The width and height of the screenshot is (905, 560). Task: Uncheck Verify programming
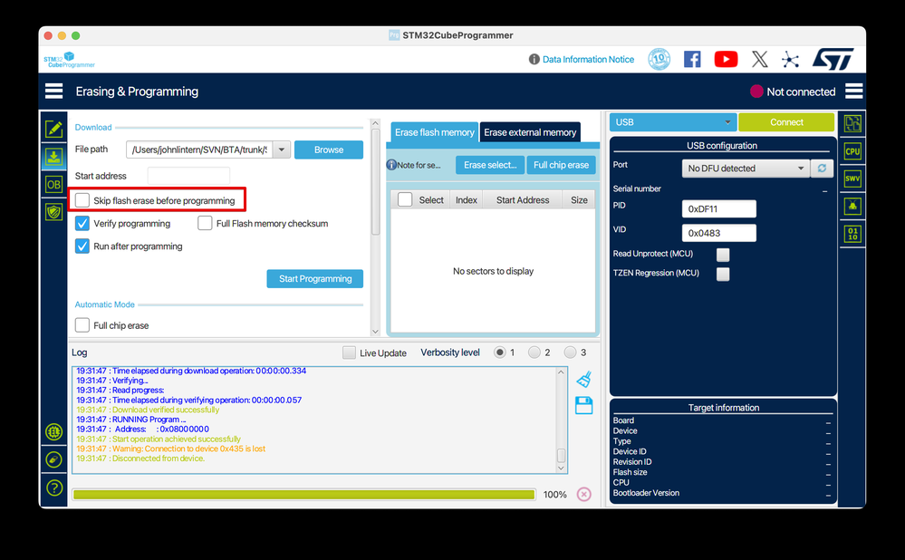pos(82,224)
